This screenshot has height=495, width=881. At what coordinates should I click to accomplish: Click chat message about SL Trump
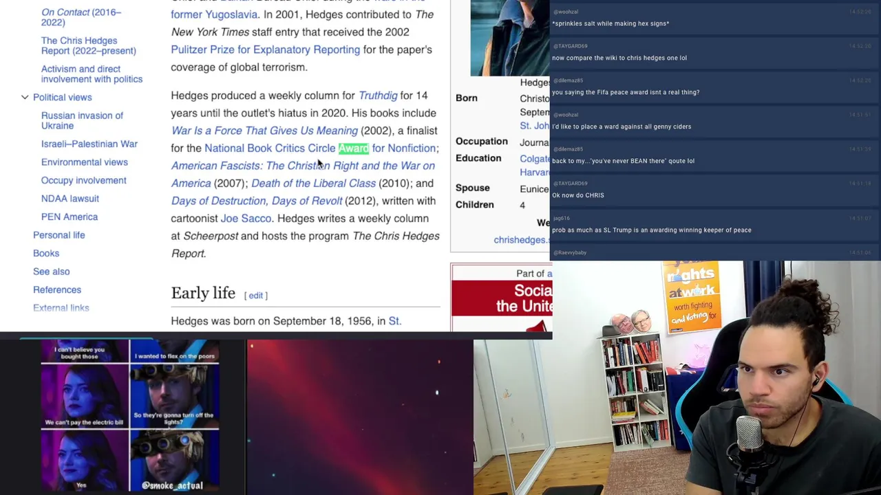652,230
